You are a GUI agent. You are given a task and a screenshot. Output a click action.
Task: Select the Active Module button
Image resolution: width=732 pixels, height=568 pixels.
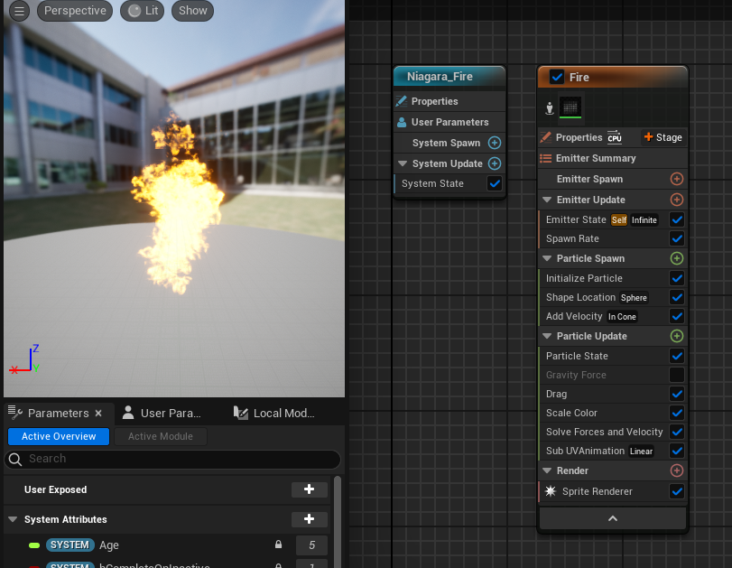[160, 436]
